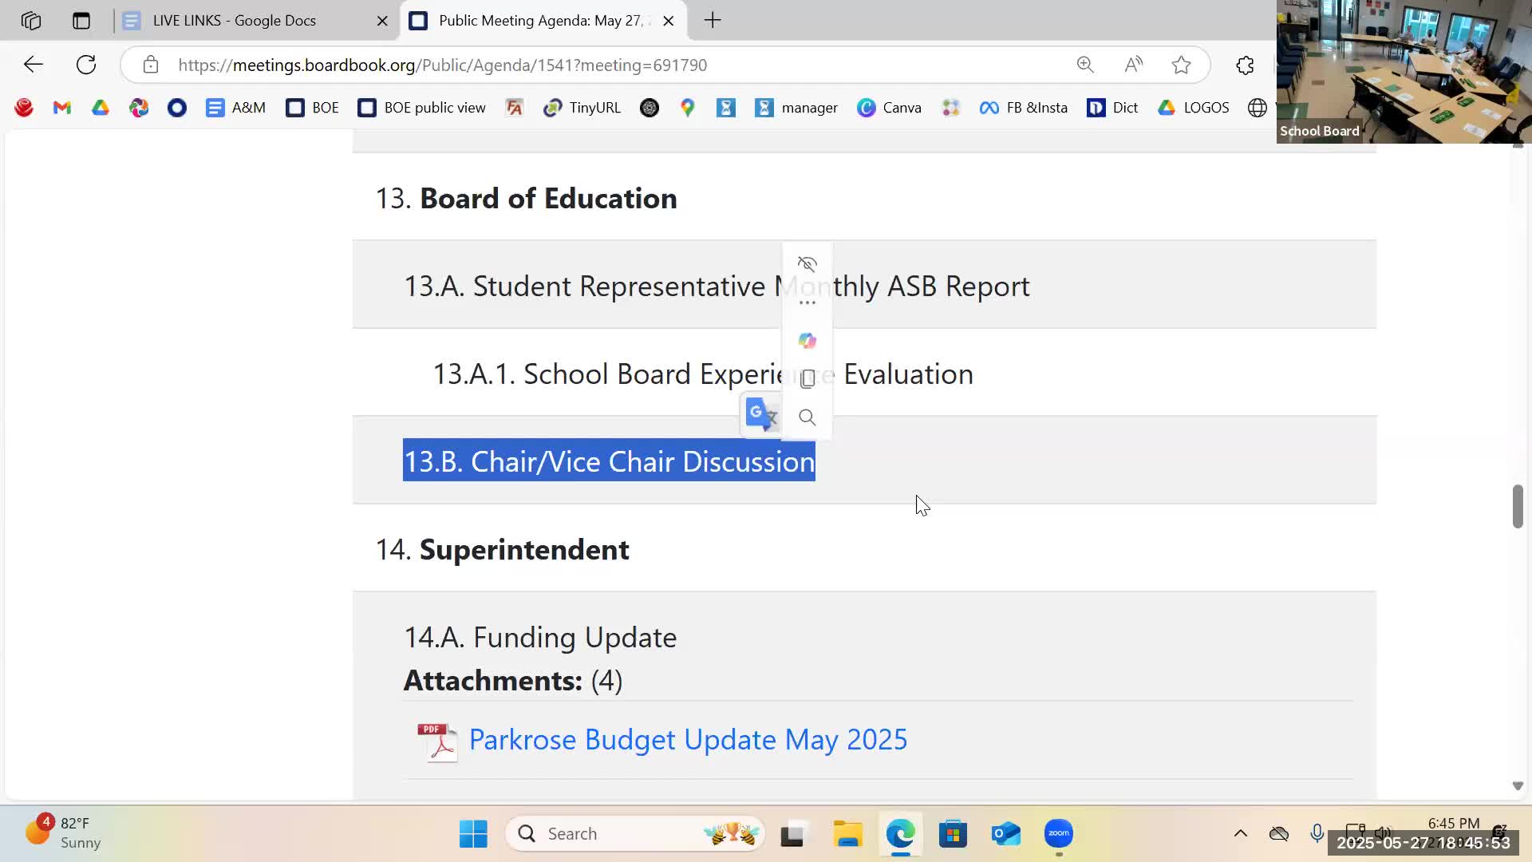Translate selection with Google Translate popup
This screenshot has width=1532, height=862.
(761, 415)
